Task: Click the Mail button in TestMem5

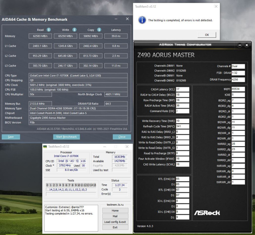Action: coord(115,216)
